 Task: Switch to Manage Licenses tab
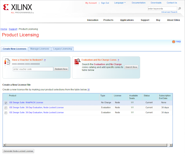point(40,49)
